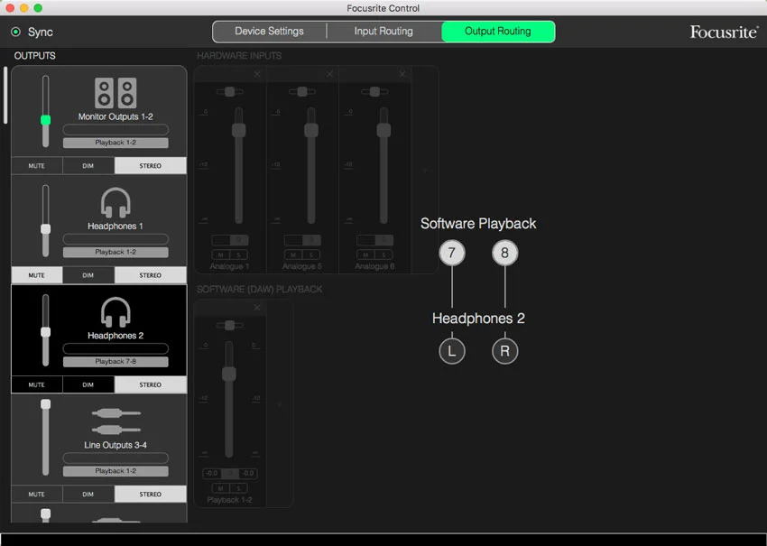
Task: Toggle Stereo on Headphones 2
Action: point(150,385)
